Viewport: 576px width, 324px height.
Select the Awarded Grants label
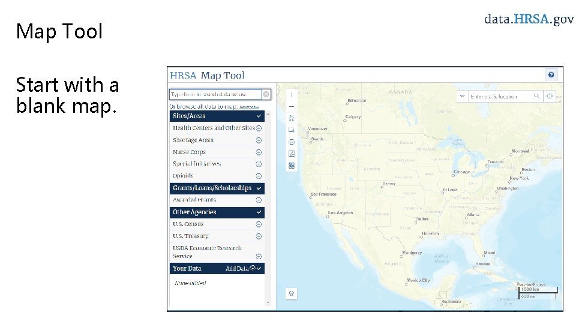coord(194,200)
